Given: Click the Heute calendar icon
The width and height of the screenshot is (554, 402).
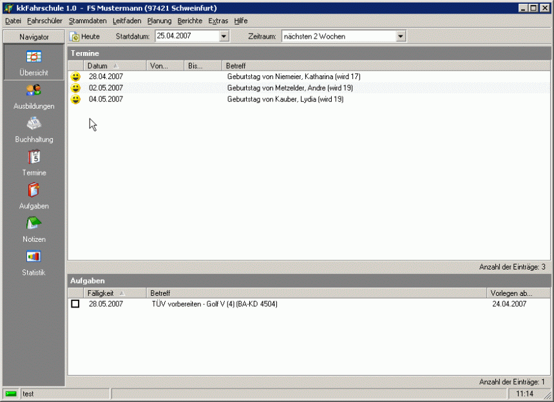Looking at the screenshot, I should click(x=75, y=36).
